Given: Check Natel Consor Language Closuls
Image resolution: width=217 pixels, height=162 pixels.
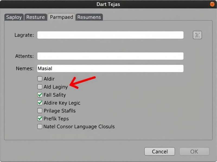Looking at the screenshot, I should (x=40, y=127).
